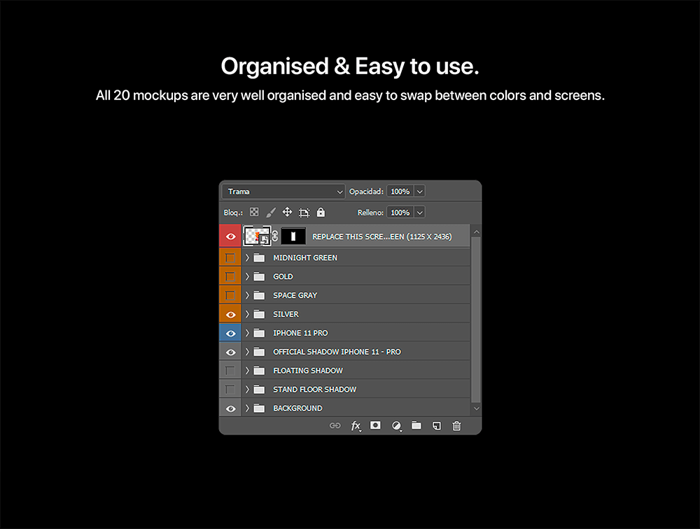
Task: Click the lock image pixels brush icon
Action: click(x=271, y=212)
